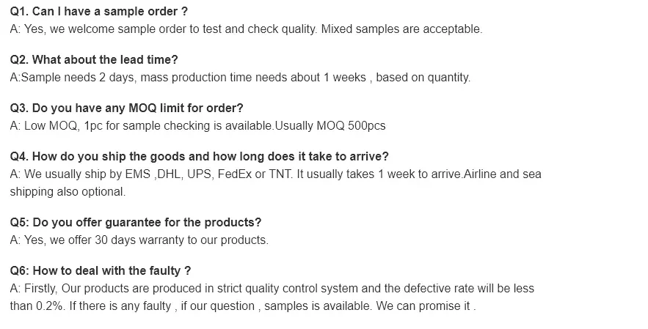Viewport: 648px width, 329px height.
Task: Select the Q4 shipping question heading
Action: 199,156
